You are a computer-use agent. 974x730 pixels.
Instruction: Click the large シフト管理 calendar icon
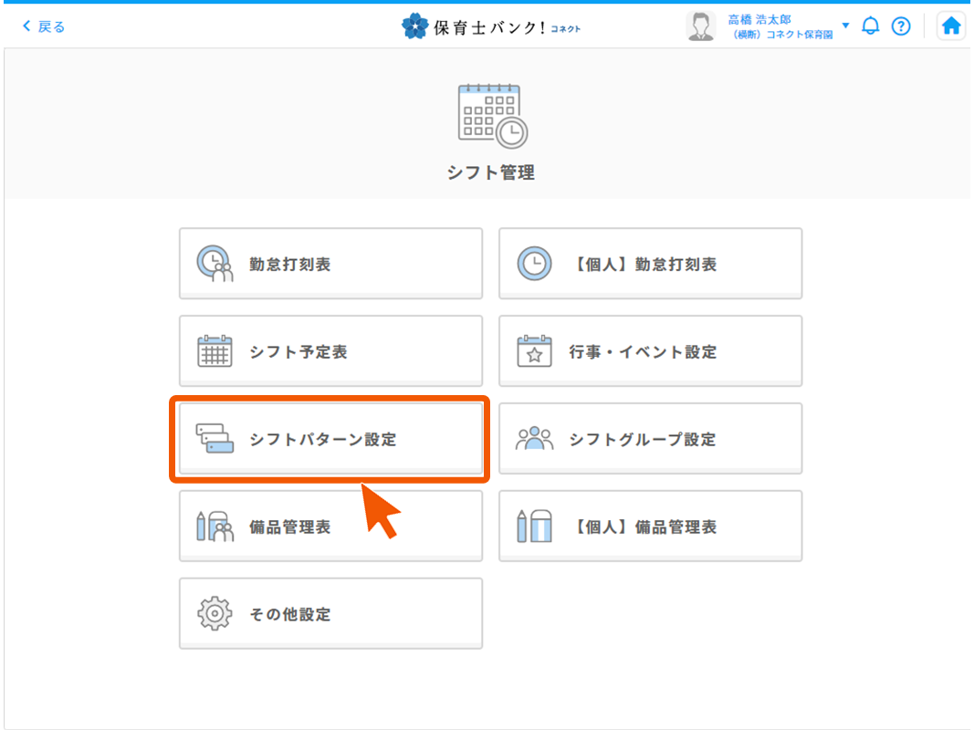491,115
